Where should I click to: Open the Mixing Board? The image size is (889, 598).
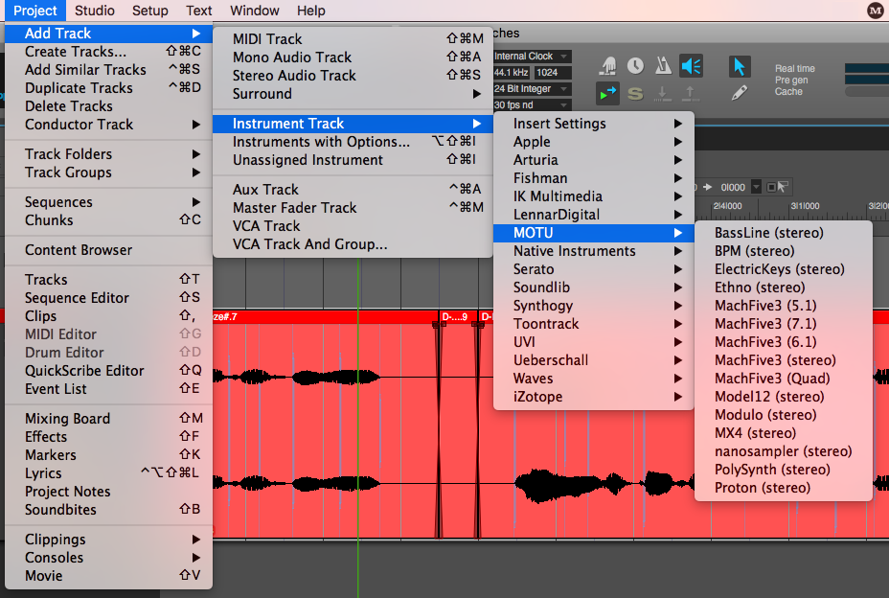(x=108, y=418)
